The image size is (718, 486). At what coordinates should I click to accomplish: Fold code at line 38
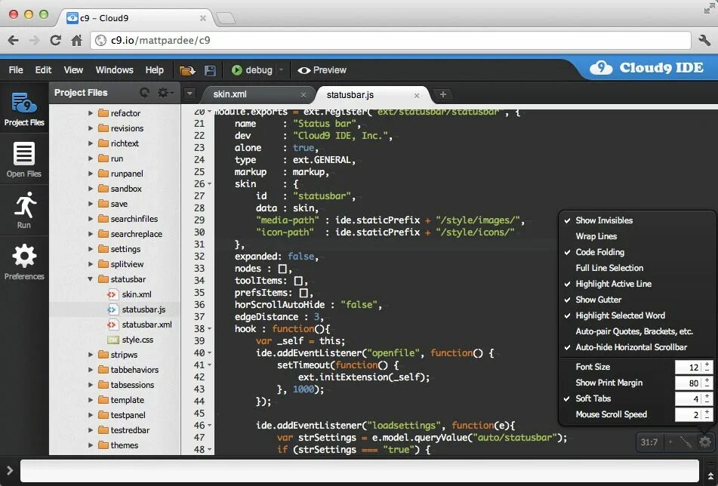(x=210, y=328)
